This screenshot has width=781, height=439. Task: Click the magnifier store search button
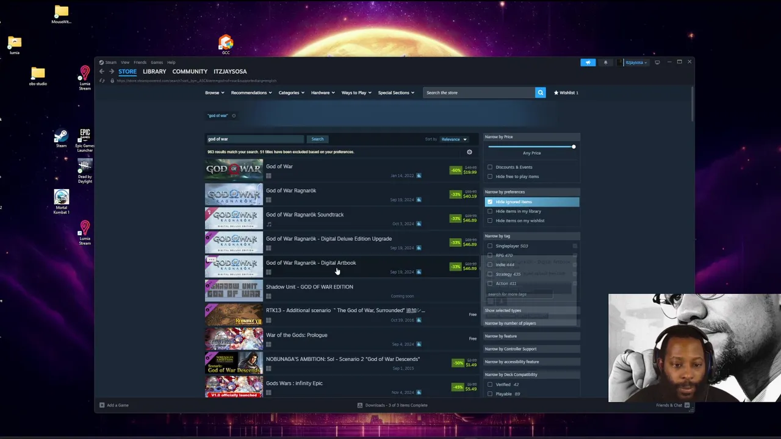point(540,93)
